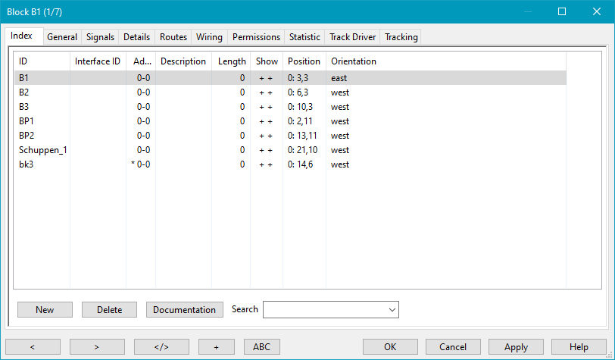Select the Schuppen_1 row

(x=42, y=150)
